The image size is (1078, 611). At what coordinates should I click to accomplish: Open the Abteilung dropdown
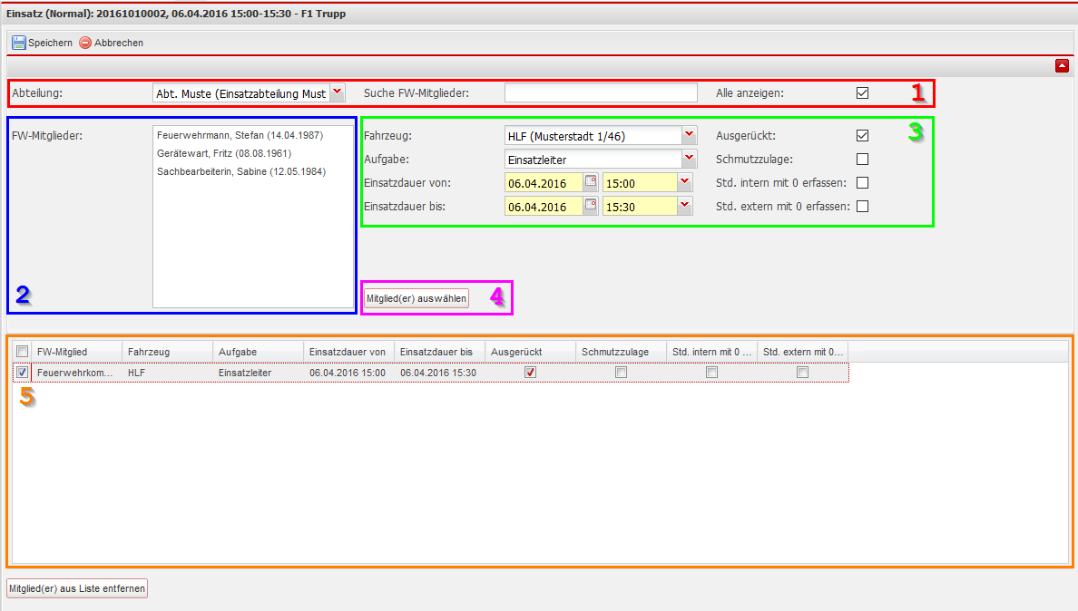pos(337,92)
